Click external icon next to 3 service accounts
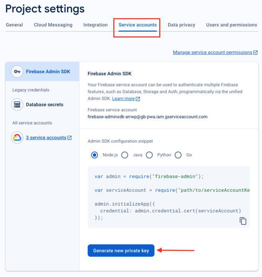The image size is (262, 277). click(x=70, y=138)
